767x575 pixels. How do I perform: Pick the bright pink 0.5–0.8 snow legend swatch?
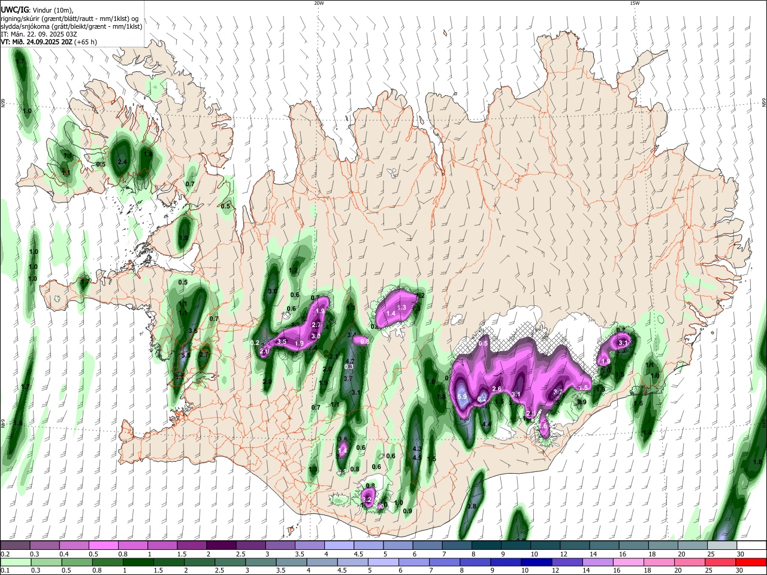pyautogui.click(x=103, y=545)
